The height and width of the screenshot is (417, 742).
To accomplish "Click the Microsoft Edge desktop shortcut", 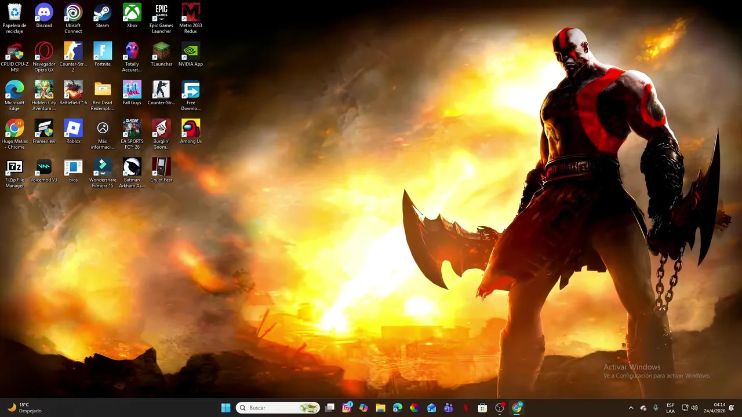I will [x=14, y=96].
